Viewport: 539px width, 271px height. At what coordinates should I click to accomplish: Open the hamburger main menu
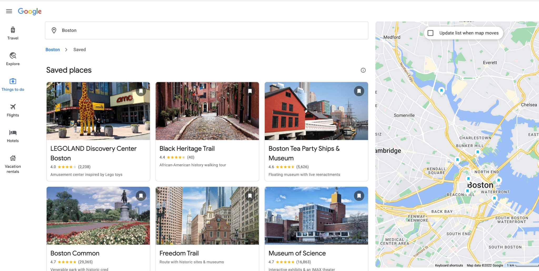click(x=9, y=11)
